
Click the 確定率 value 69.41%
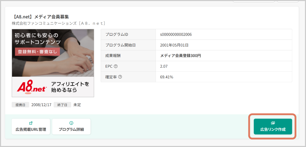[167, 77]
